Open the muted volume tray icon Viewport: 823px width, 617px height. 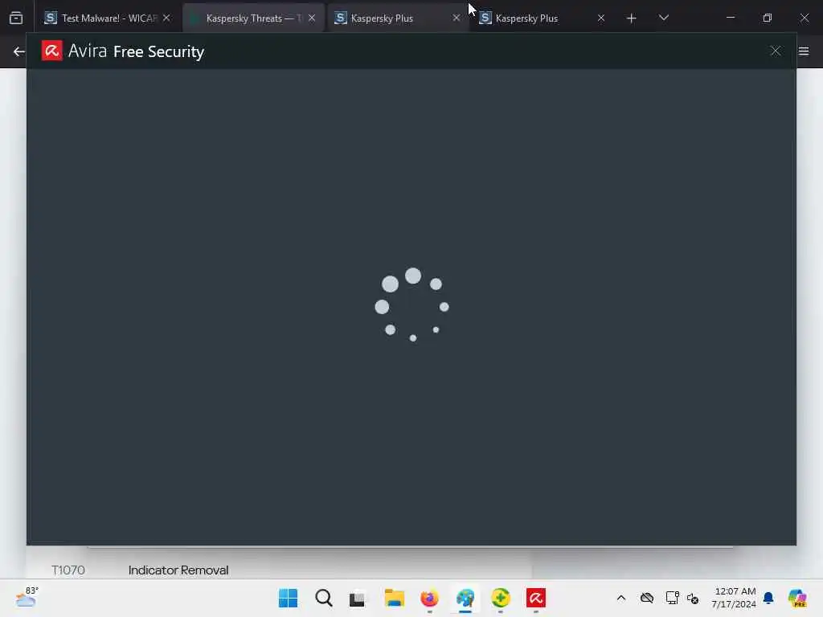coord(693,598)
